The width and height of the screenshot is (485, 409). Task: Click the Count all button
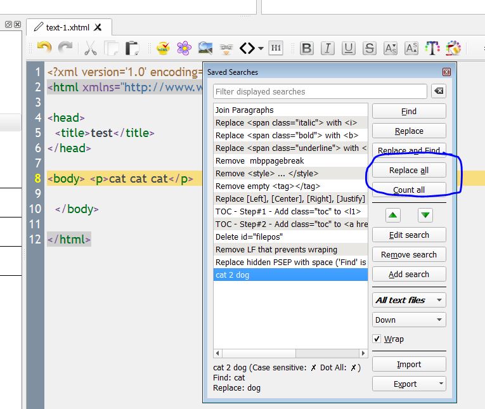(409, 190)
